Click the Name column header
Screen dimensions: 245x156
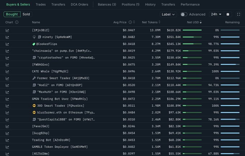(36, 22)
